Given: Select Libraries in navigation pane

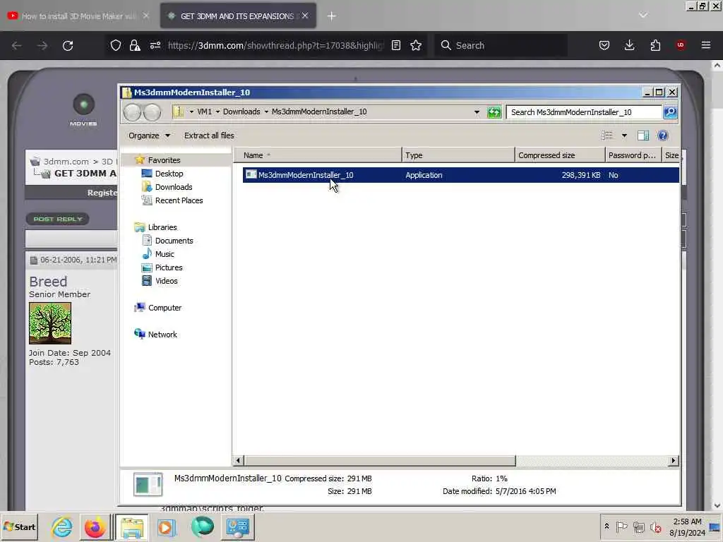Looking at the screenshot, I should pyautogui.click(x=162, y=227).
